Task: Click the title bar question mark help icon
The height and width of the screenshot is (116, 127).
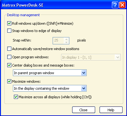Action: tap(115, 5)
